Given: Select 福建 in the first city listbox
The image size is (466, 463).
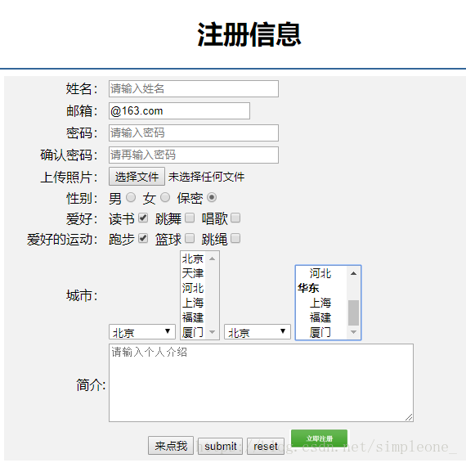Looking at the screenshot, I should pyautogui.click(x=193, y=317).
